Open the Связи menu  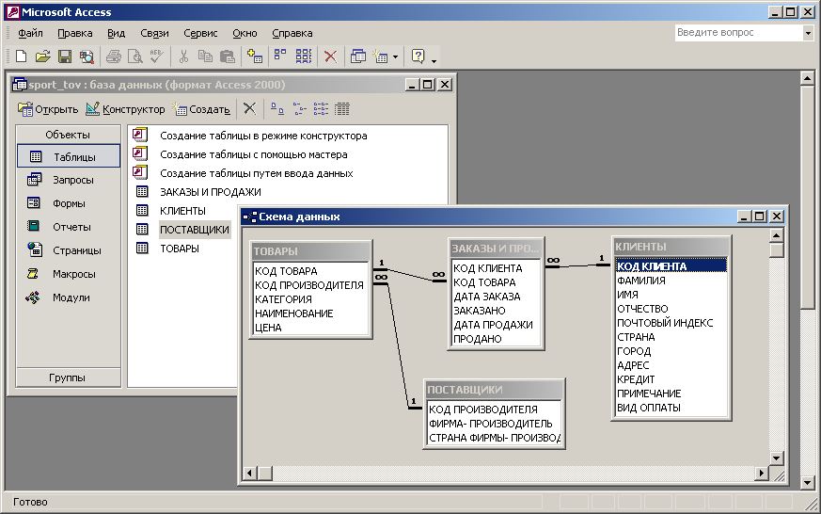pos(154,33)
